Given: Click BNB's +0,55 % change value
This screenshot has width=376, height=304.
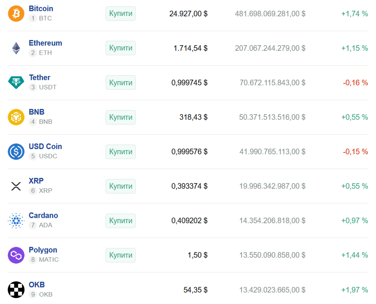Looking at the screenshot, I should 355,117.
